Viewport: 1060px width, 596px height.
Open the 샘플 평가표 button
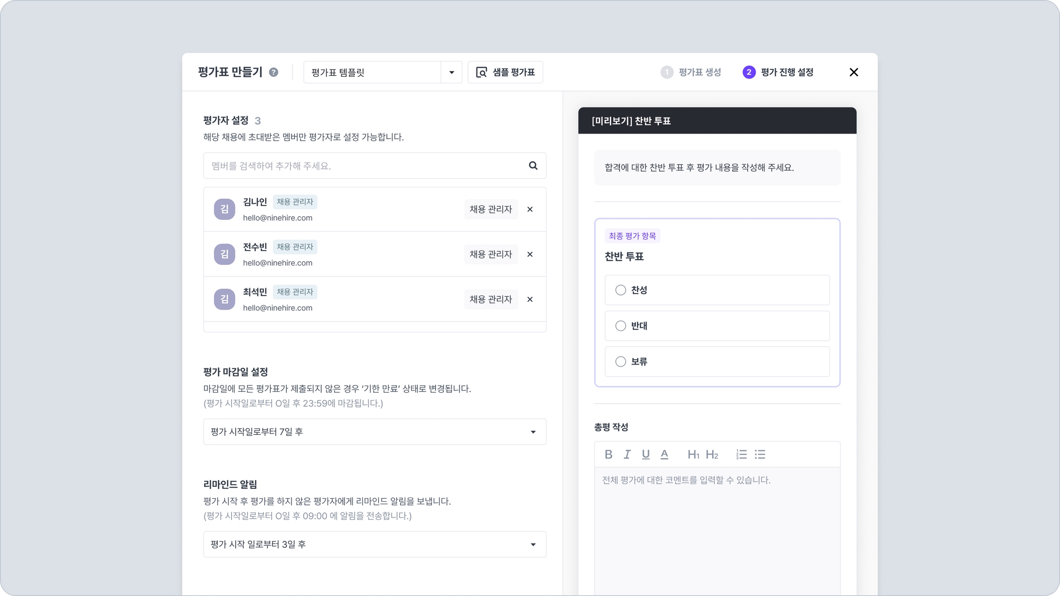[x=505, y=72]
